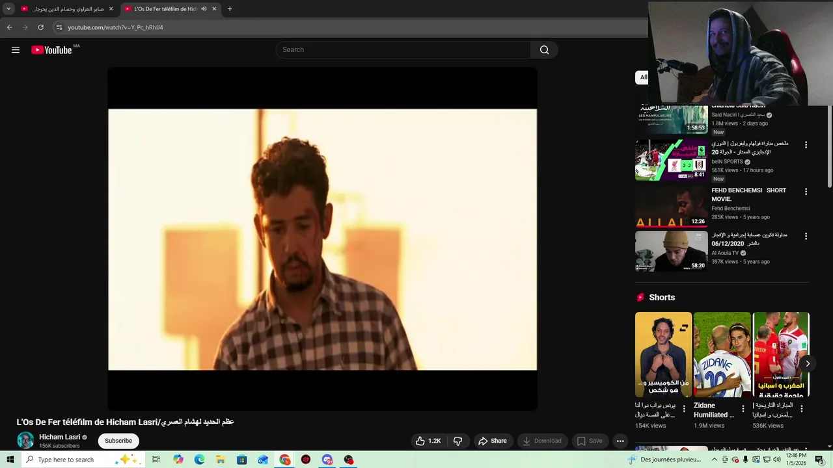The height and width of the screenshot is (468, 833).
Task: Open Outlook from the taskbar
Action: click(263, 460)
